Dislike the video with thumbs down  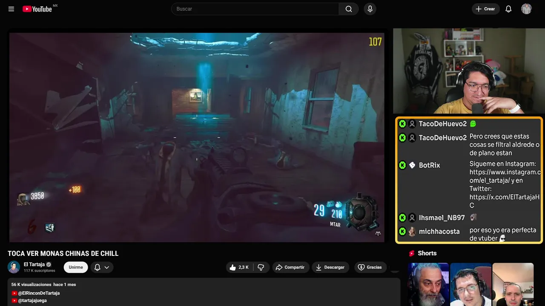tap(261, 267)
